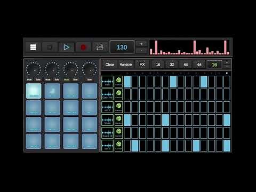Click the dice icon in the fifth sequencer row
The width and height of the screenshot is (256, 192).
coord(118,133)
